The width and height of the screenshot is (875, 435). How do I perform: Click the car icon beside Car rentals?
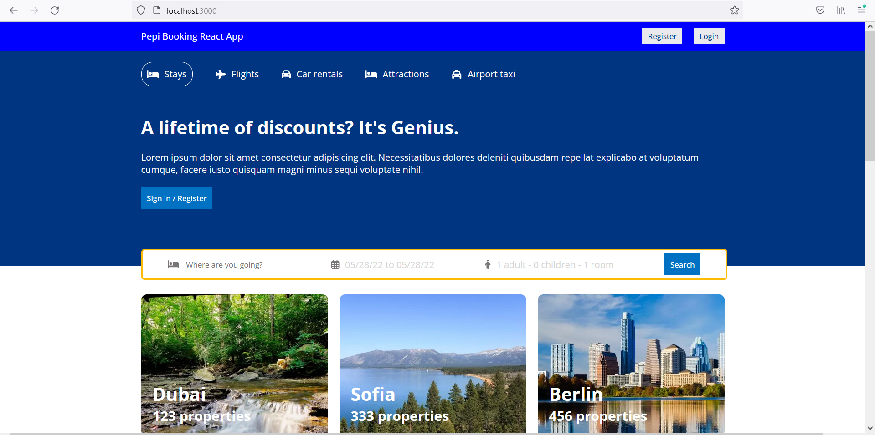(286, 74)
